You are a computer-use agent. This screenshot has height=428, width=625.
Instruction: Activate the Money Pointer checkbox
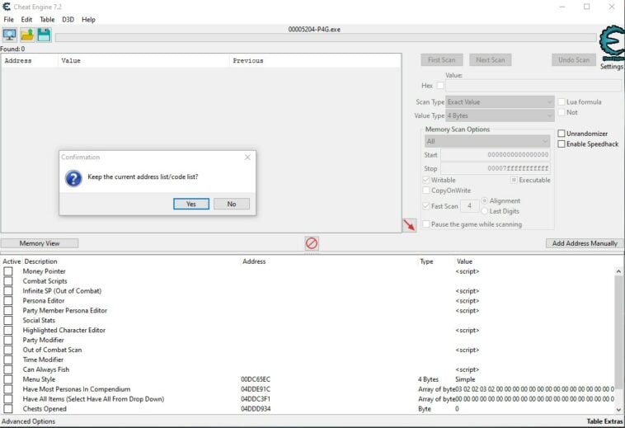tap(8, 271)
